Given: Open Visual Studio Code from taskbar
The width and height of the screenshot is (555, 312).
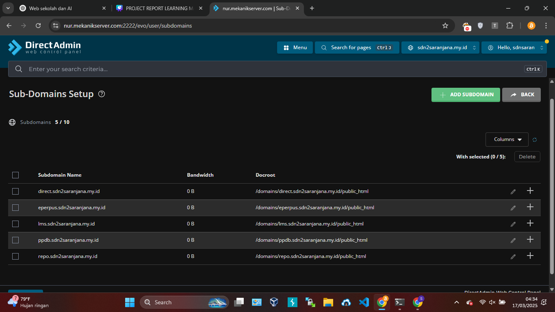Looking at the screenshot, I should (x=364, y=302).
